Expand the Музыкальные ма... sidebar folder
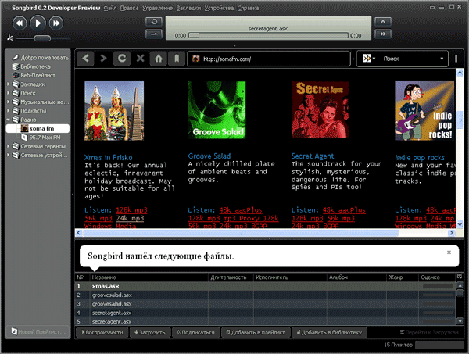Viewport: 469px width, 354px height. [x=9, y=102]
